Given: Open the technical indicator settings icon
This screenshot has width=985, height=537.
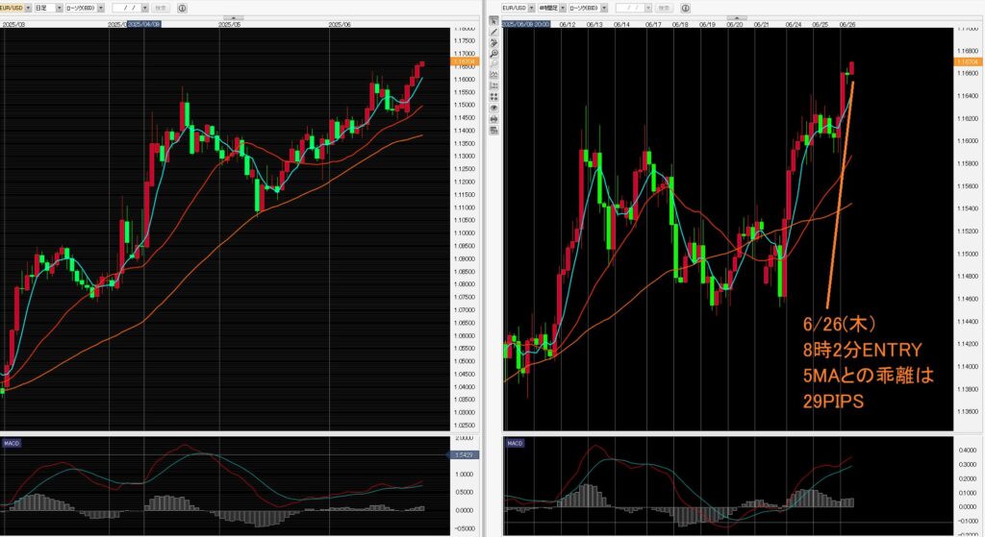Looking at the screenshot, I should [x=493, y=75].
